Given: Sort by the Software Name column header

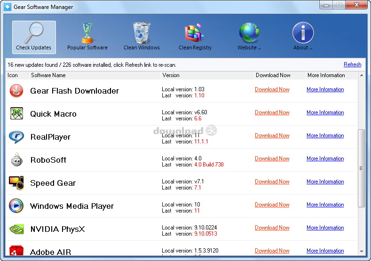Looking at the screenshot, I should [x=95, y=75].
